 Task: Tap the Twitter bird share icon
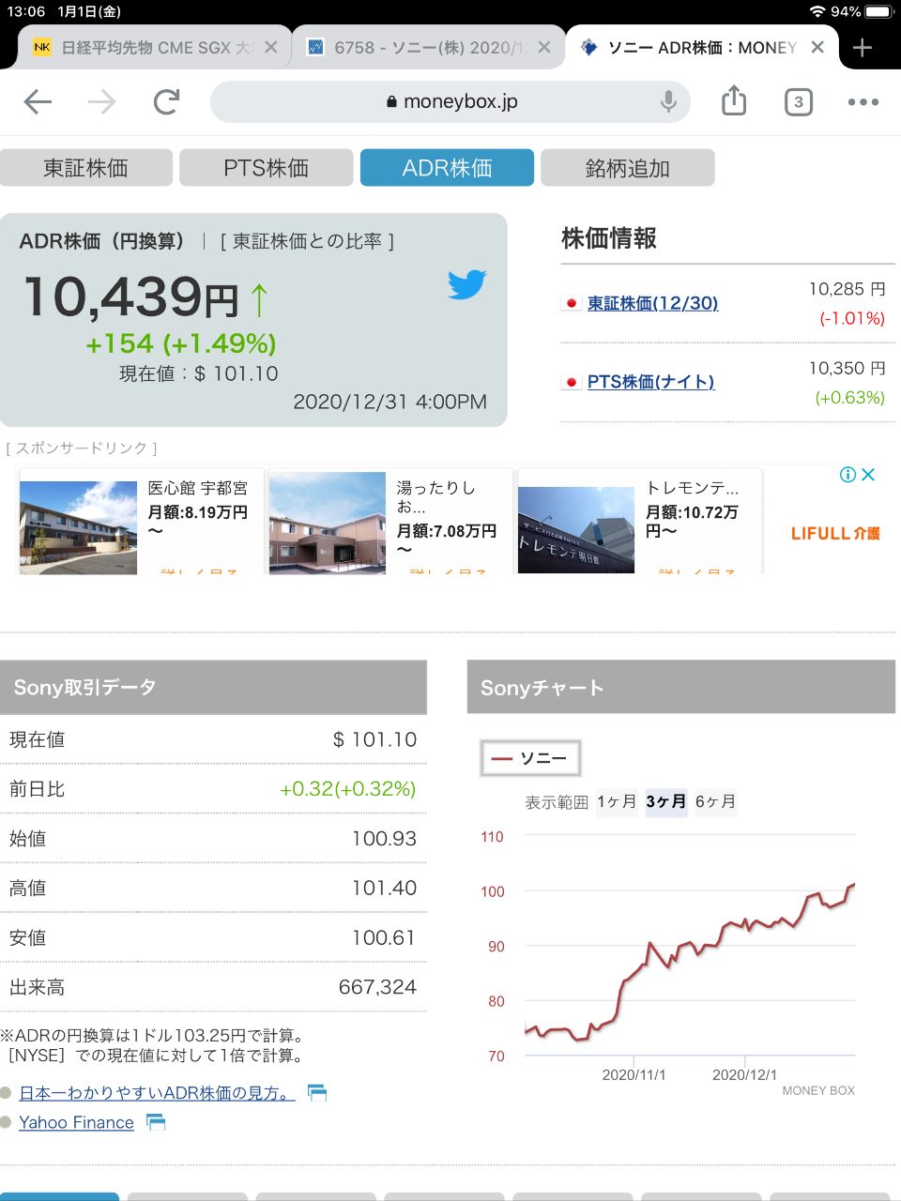466,284
